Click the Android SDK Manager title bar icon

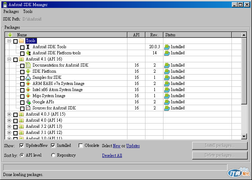click(5, 5)
